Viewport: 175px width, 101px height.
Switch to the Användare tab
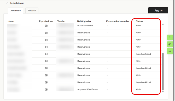16,11
